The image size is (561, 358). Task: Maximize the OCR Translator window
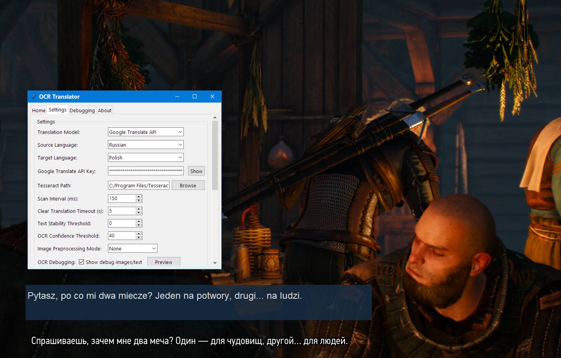click(195, 96)
